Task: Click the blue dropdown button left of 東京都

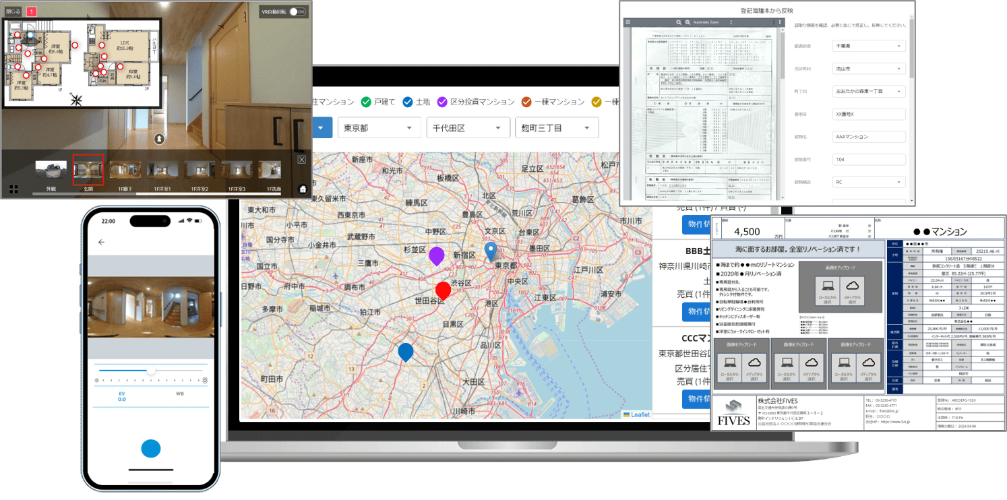Action: tap(321, 128)
